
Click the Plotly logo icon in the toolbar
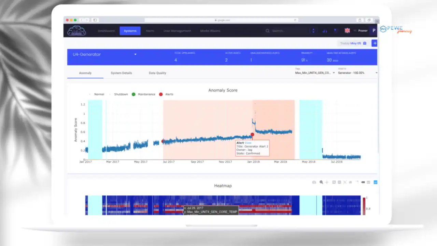tap(375, 182)
